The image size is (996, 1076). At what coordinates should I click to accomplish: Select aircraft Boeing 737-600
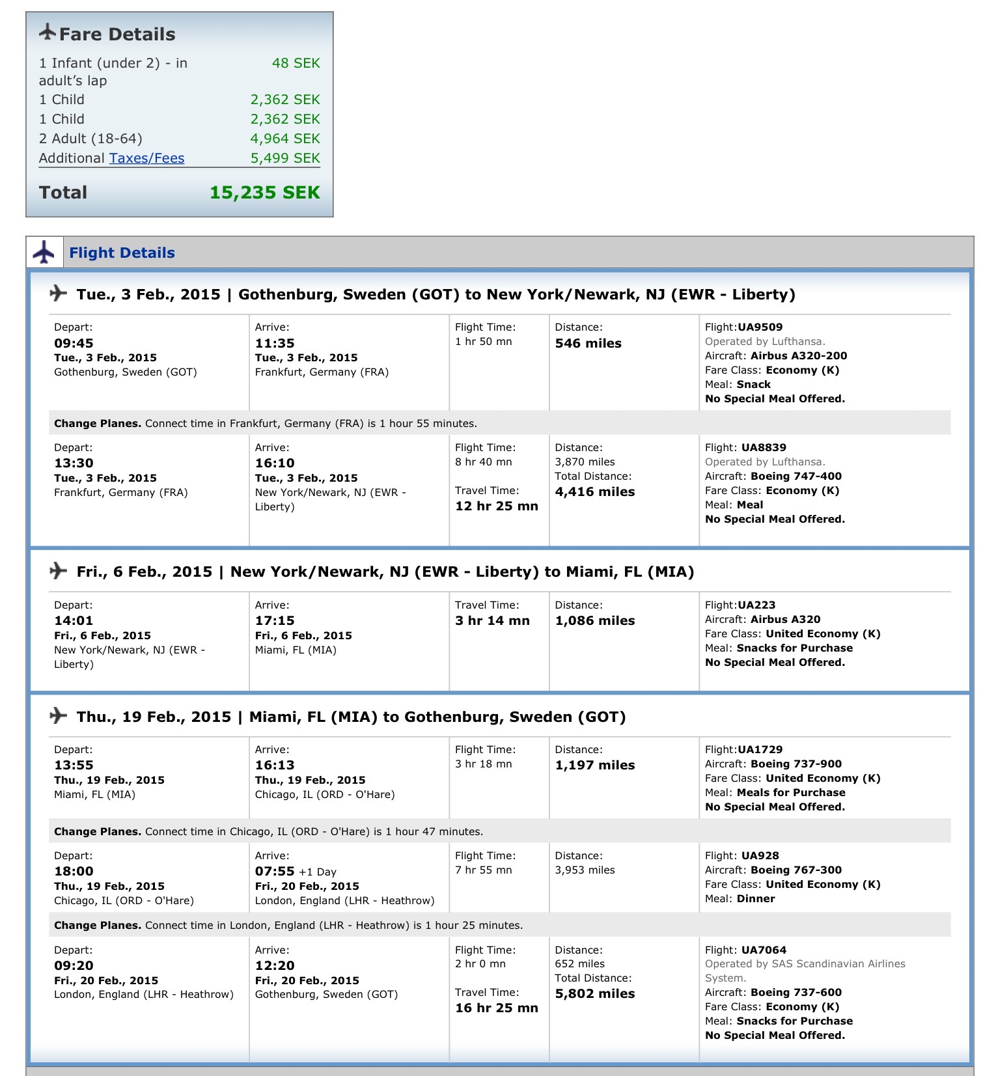click(796, 993)
